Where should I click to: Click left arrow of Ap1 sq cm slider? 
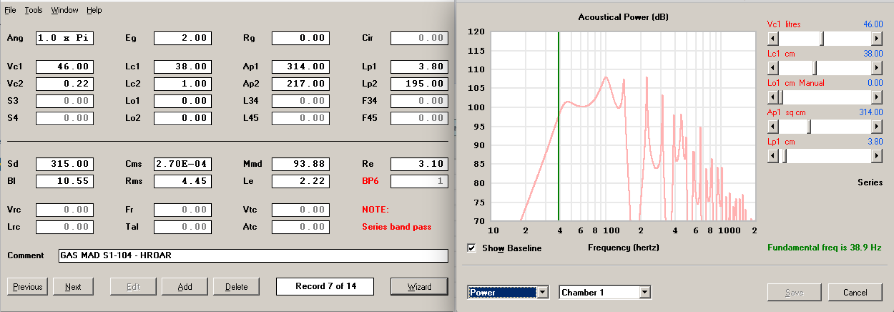[773, 127]
